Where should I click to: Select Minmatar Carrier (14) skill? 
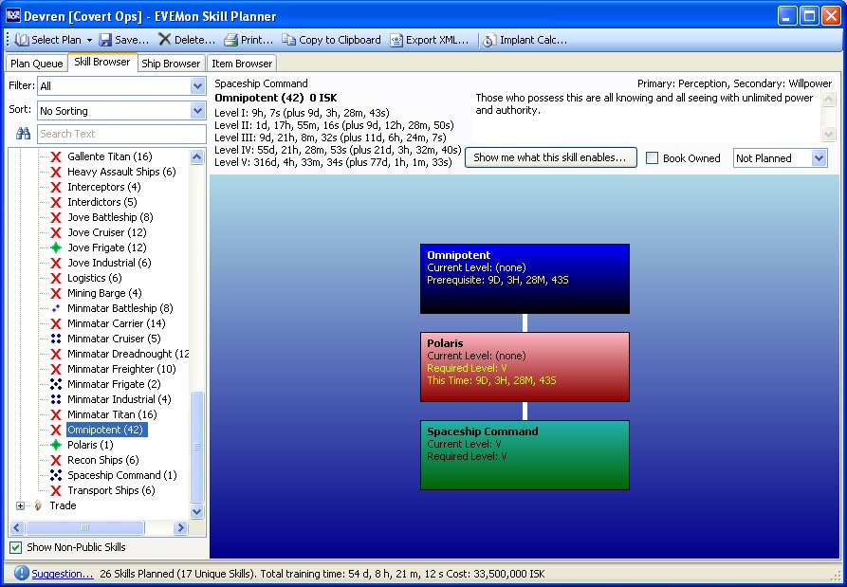(117, 323)
